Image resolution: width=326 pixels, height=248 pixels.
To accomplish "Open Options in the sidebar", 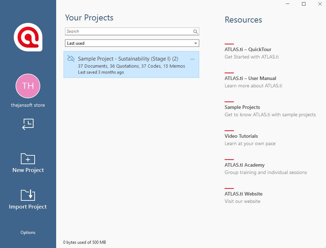I will point(28,232).
